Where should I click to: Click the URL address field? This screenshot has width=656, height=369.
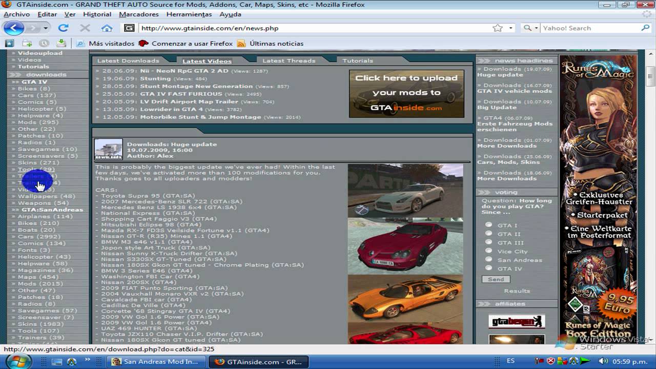314,28
